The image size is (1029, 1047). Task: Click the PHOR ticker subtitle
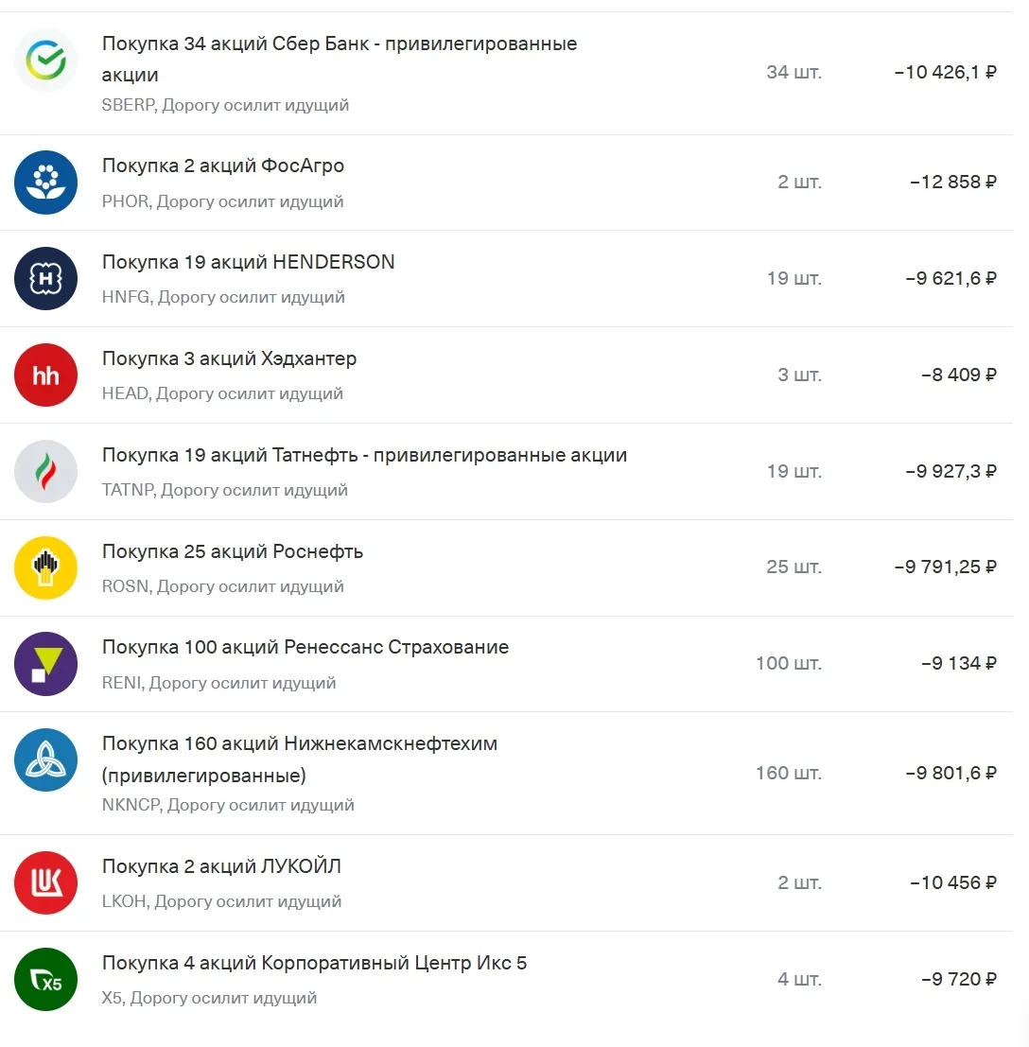click(222, 201)
